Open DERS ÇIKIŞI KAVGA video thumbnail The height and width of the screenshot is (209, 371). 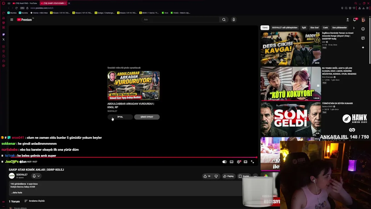291,48
